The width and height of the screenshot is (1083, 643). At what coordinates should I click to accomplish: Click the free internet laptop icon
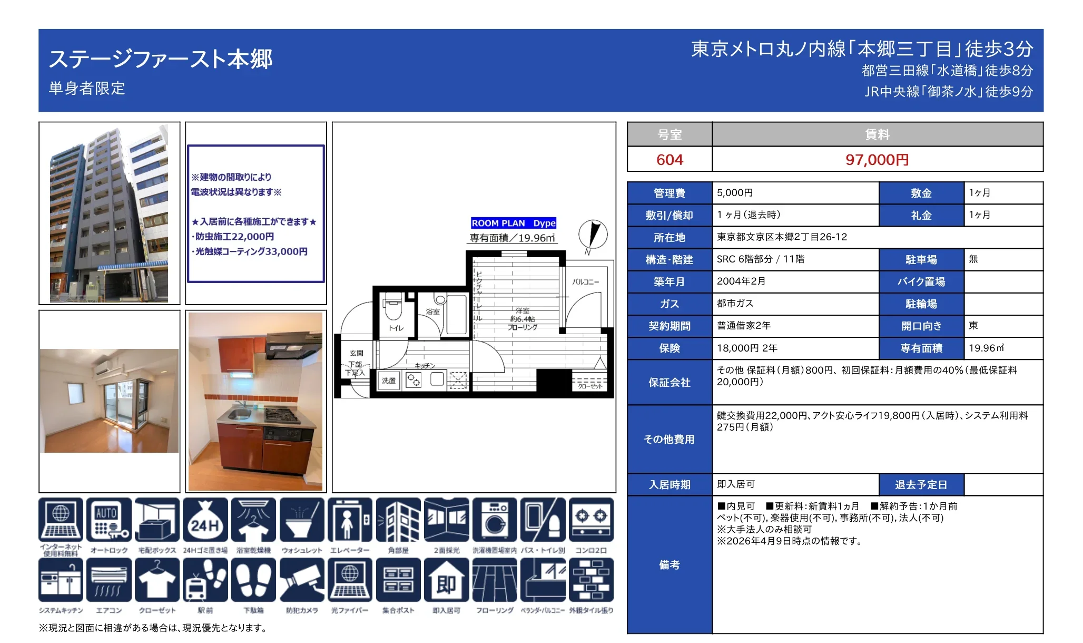pyautogui.click(x=61, y=520)
